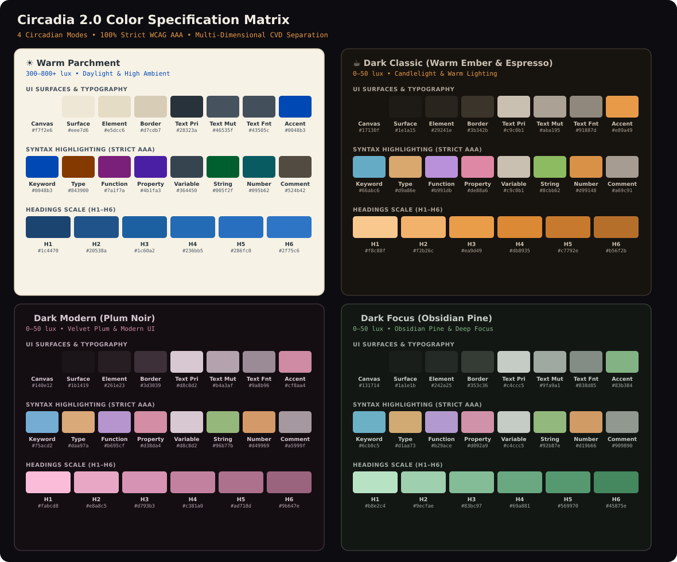Click the 'Warm Parchment' panel heading
This screenshot has width=677, height=562.
[78, 63]
